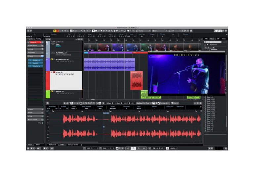Click the red track color strip of vo-mst_03
This screenshot has width=254, height=174.
click(48, 80)
